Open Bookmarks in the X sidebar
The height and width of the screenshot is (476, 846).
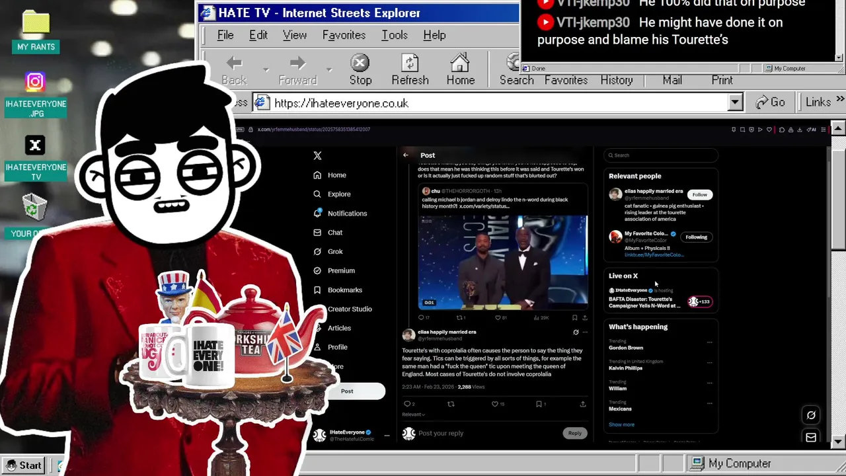pyautogui.click(x=338, y=290)
